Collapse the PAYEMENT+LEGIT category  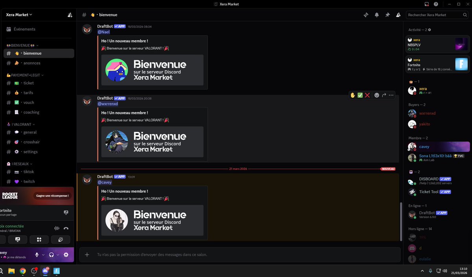click(x=25, y=75)
